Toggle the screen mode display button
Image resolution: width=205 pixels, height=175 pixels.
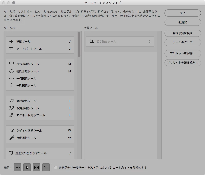(x=46, y=167)
